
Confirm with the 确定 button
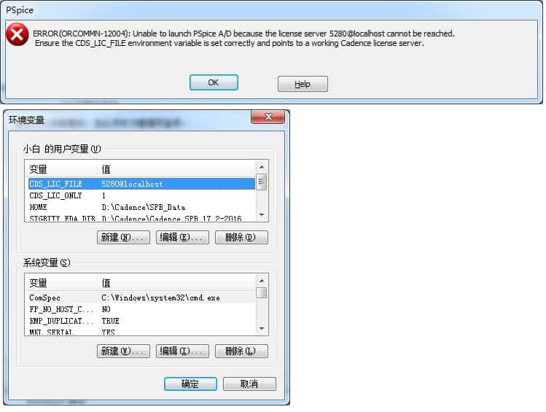point(190,384)
